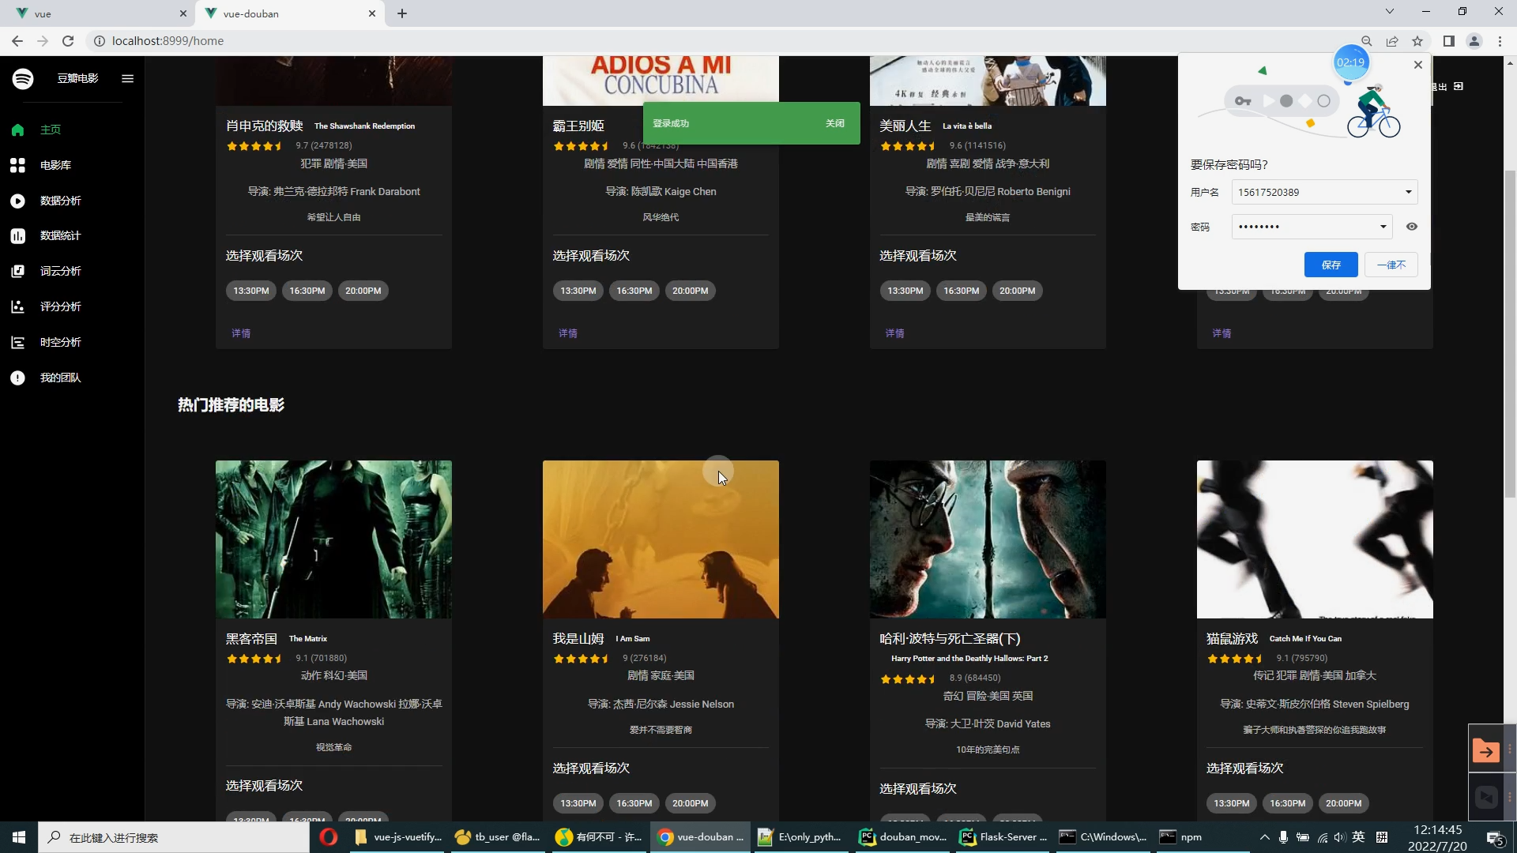Click the 评分分析 scatter chart icon
This screenshot has height=853, width=1517.
(17, 306)
